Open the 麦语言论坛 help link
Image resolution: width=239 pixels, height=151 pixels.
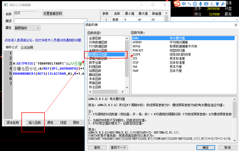tap(43, 40)
